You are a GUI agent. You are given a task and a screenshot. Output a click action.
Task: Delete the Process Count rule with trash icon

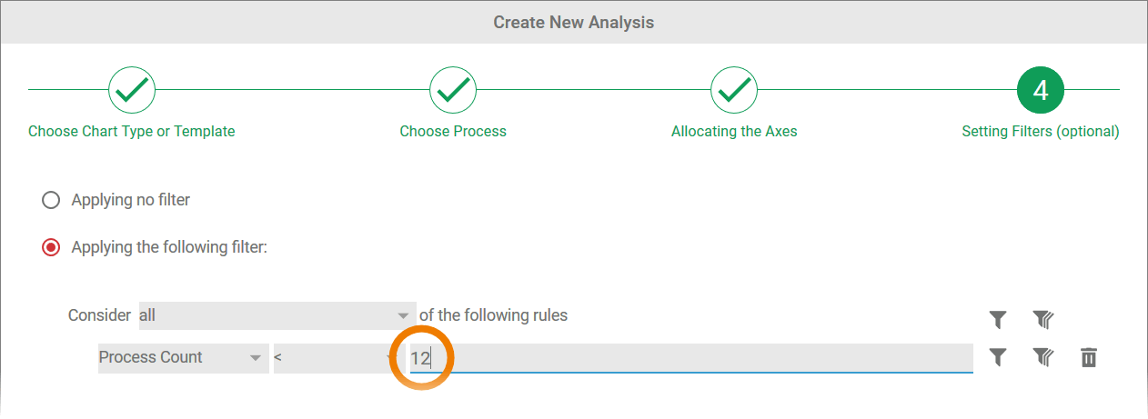pyautogui.click(x=1089, y=357)
